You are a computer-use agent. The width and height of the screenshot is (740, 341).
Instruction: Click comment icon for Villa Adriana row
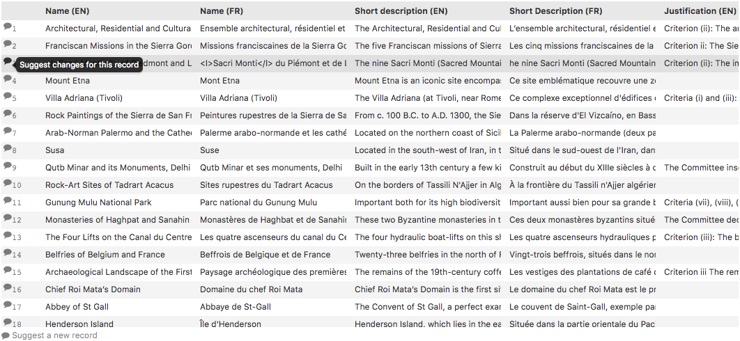(7, 96)
